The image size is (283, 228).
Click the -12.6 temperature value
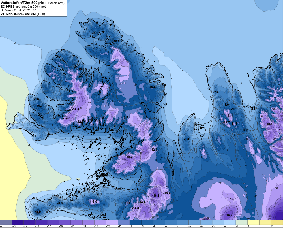point(93,201)
